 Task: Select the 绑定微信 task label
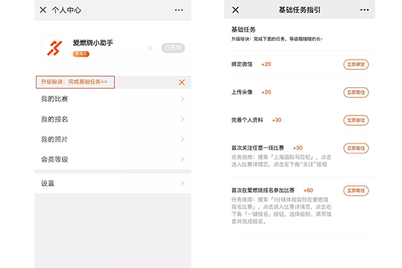pos(242,64)
